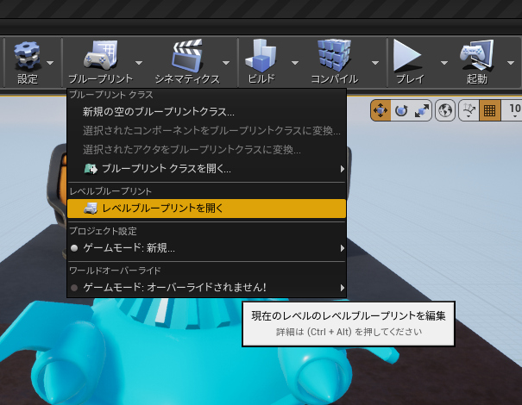Click the white dot beside ゲームモード: 新規
522x405 pixels.
(x=74, y=248)
